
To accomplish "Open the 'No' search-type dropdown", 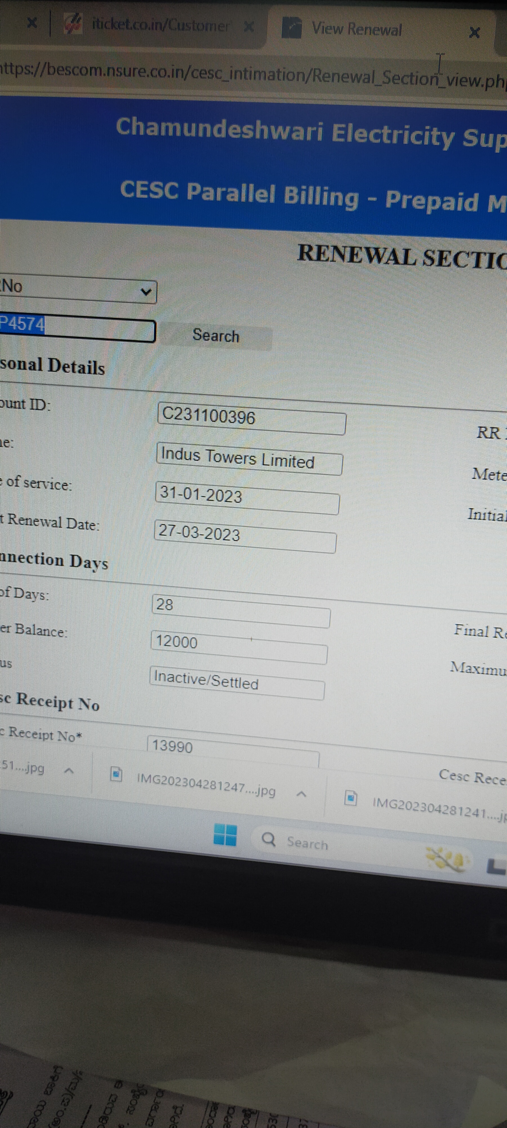I will pyautogui.click(x=78, y=288).
